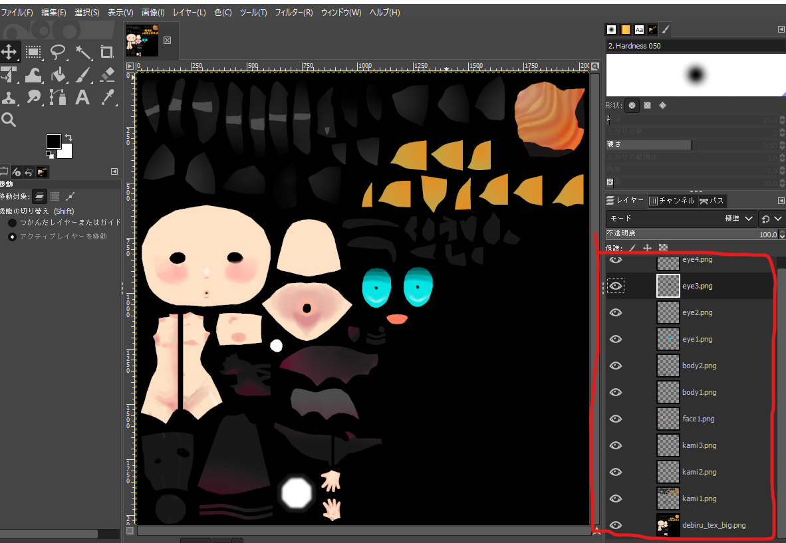Open the Brushes tab in the right dock
The width and height of the screenshot is (786, 543).
[612, 29]
